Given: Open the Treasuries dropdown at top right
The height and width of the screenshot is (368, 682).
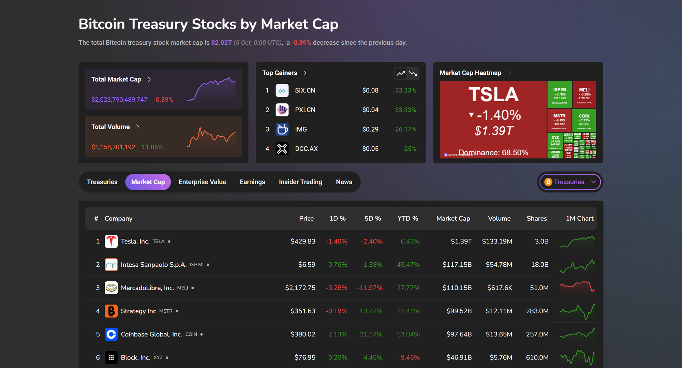Looking at the screenshot, I should click(570, 182).
